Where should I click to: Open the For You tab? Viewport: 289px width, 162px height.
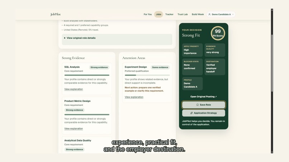148,14
